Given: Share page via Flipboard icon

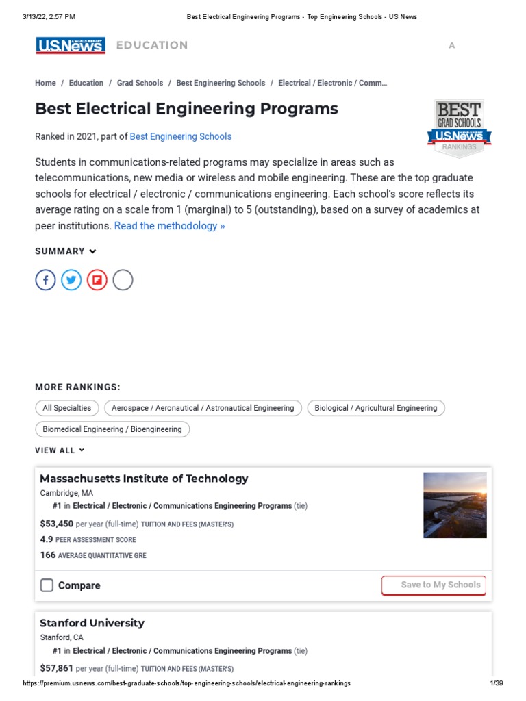Looking at the screenshot, I should [97, 280].
